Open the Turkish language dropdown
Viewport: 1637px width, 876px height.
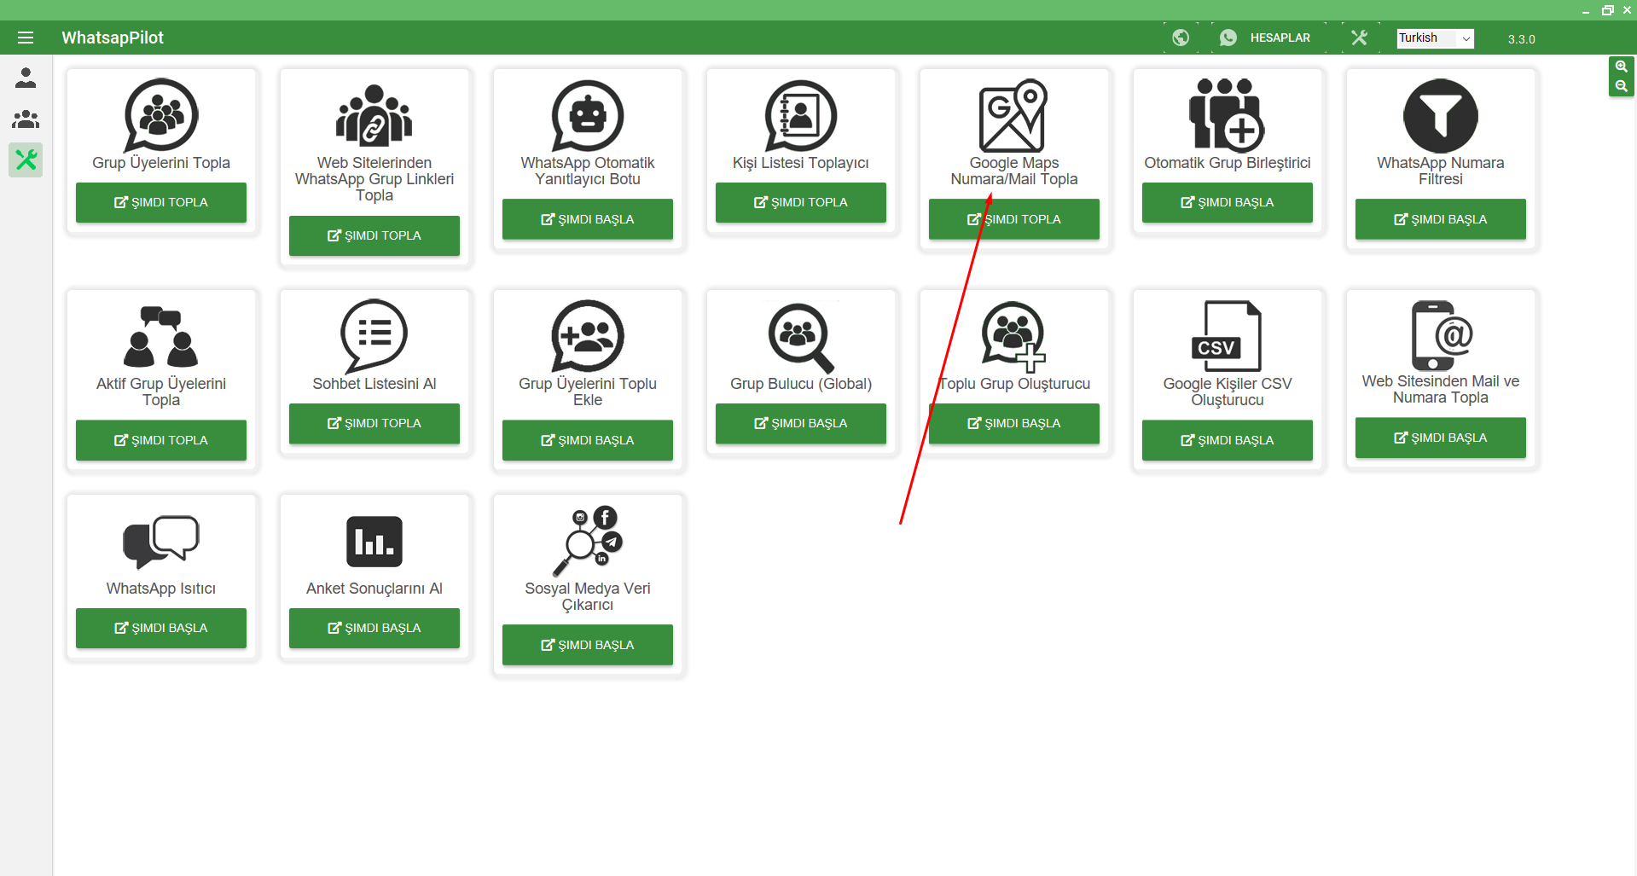pyautogui.click(x=1435, y=38)
